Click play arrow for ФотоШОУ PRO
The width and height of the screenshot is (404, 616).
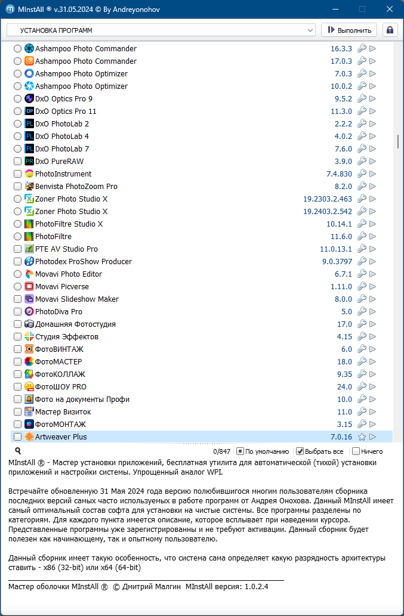pyautogui.click(x=373, y=386)
